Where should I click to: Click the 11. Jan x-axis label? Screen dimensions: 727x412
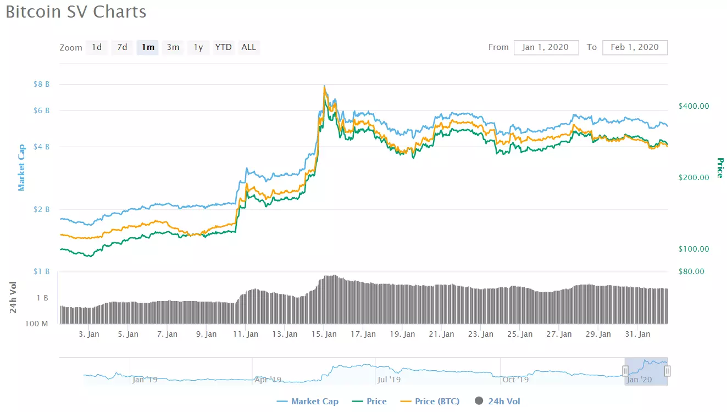[246, 334]
